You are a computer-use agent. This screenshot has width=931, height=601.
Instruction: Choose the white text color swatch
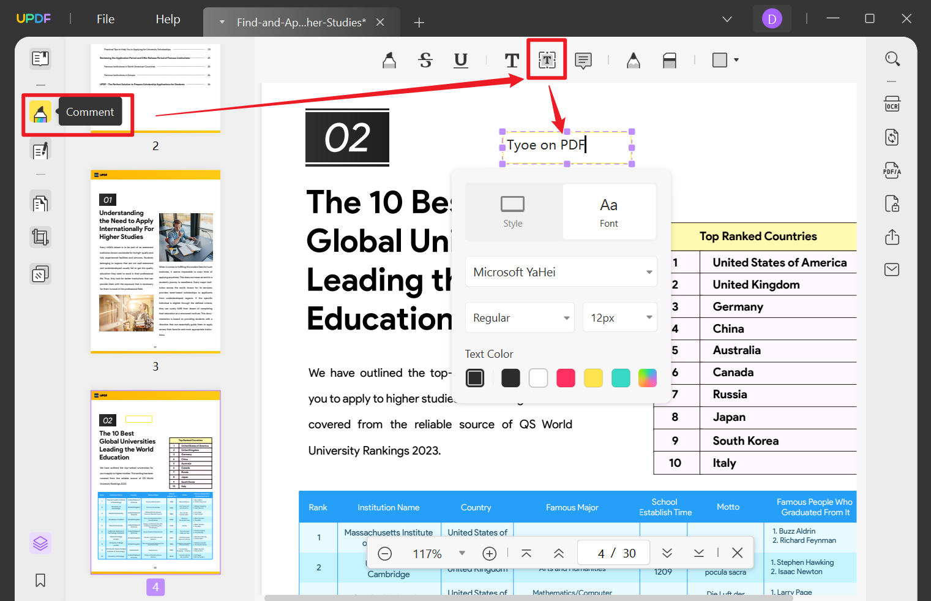(x=538, y=378)
